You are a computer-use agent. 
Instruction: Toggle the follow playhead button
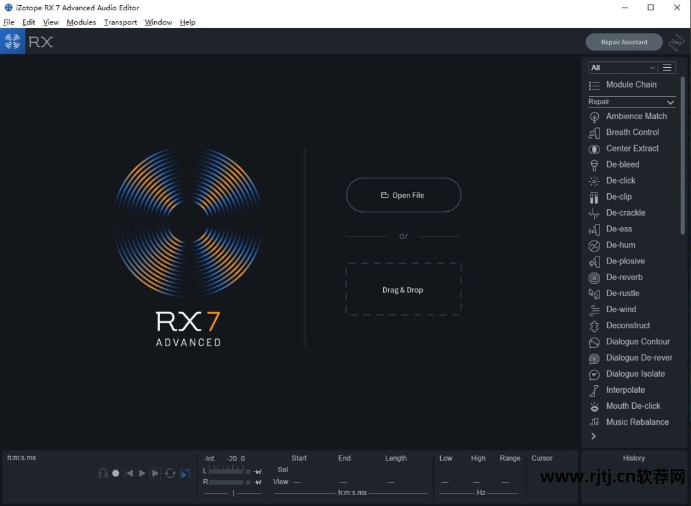tap(186, 473)
